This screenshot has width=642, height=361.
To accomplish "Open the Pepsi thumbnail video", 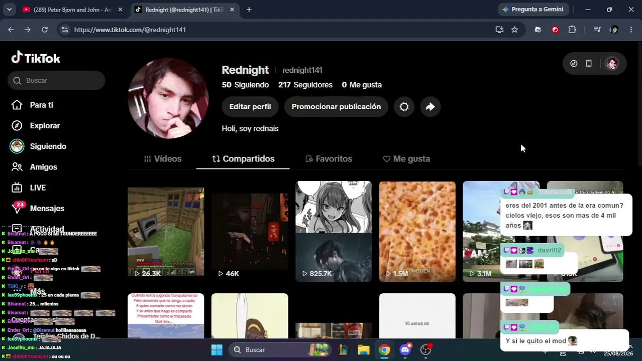I will coord(334,316).
